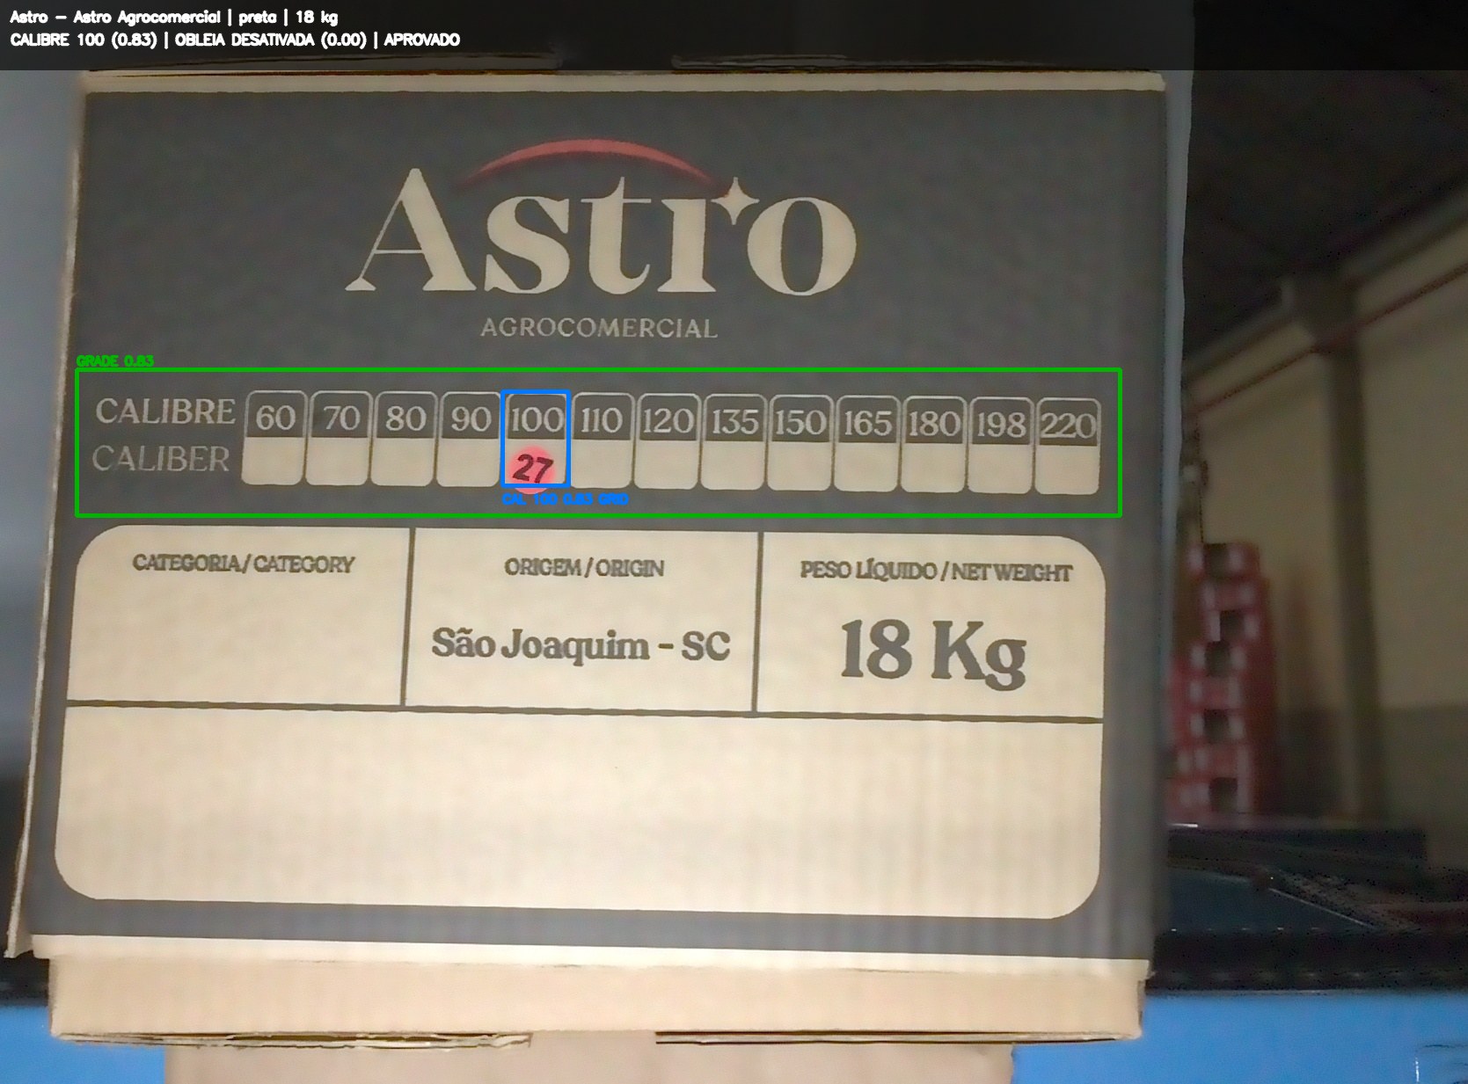
Task: Click the PESO LÍQUIDO / NET WEIGHT heading
Action: [936, 572]
